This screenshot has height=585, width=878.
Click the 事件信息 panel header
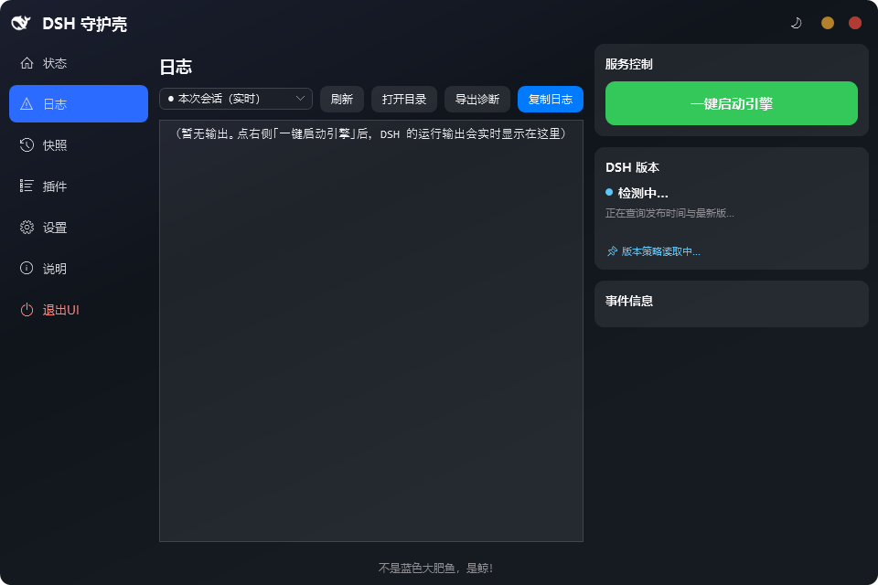(x=629, y=301)
